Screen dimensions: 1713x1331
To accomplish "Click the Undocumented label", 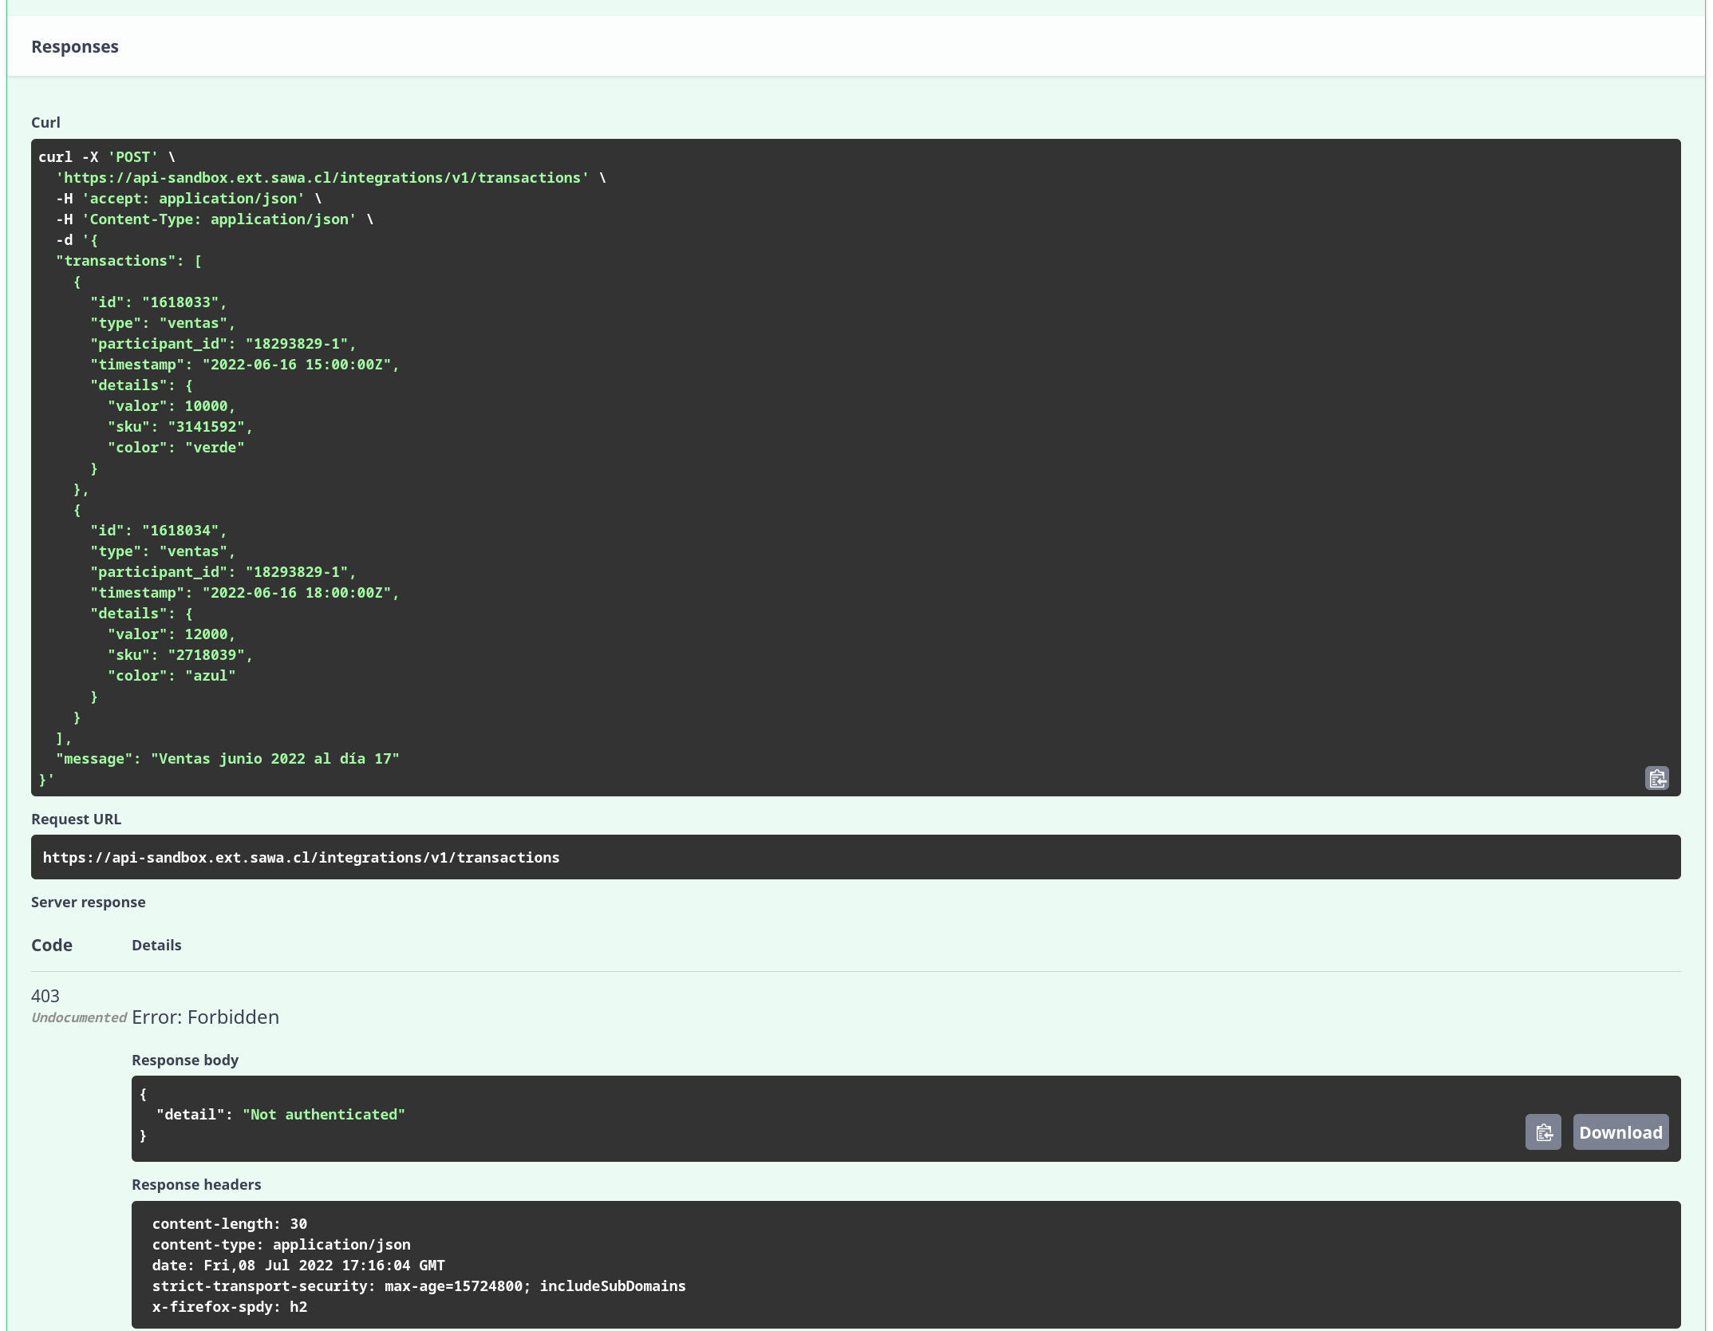I will click(78, 1017).
